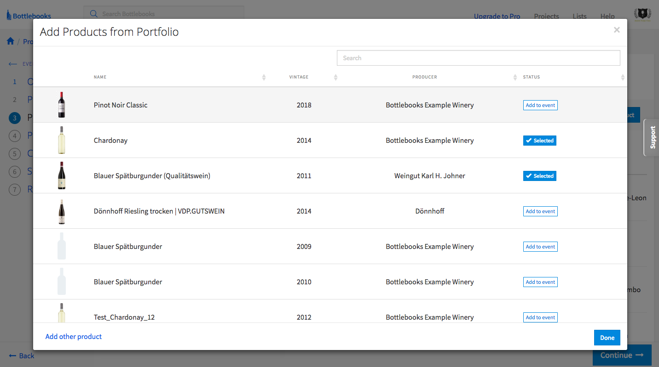Click placeholder bottle for Blauer Spätburgunder 2009
Viewport: 659px width, 367px height.
[x=62, y=246]
